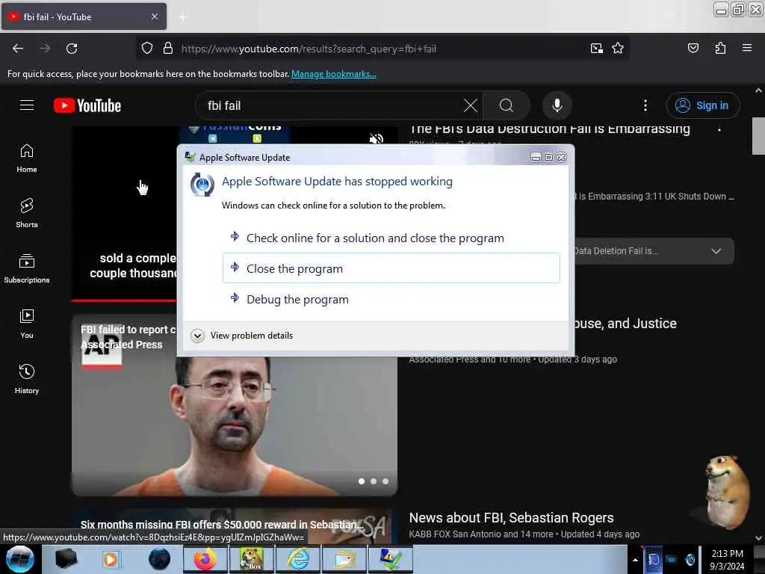Close the fbi fail YouTube tab
This screenshot has height=574, width=765.
(x=155, y=16)
